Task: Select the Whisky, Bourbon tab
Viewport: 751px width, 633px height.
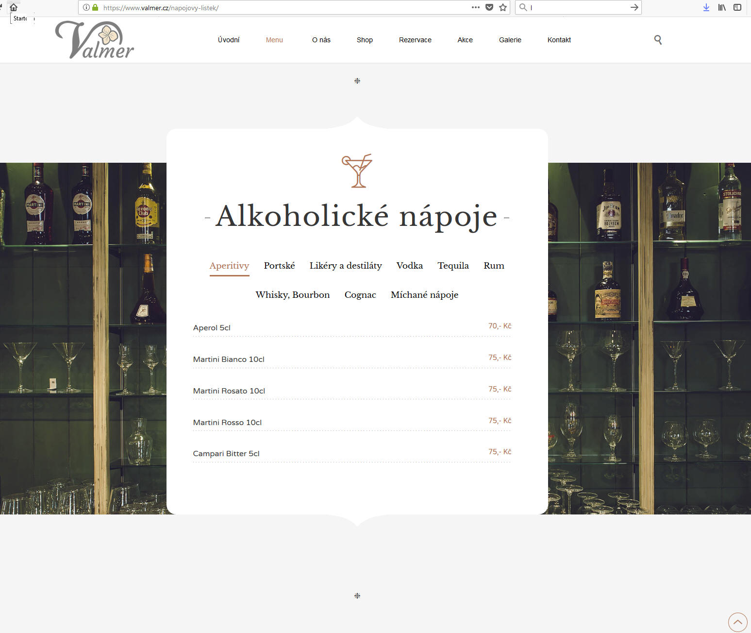Action: coord(292,295)
